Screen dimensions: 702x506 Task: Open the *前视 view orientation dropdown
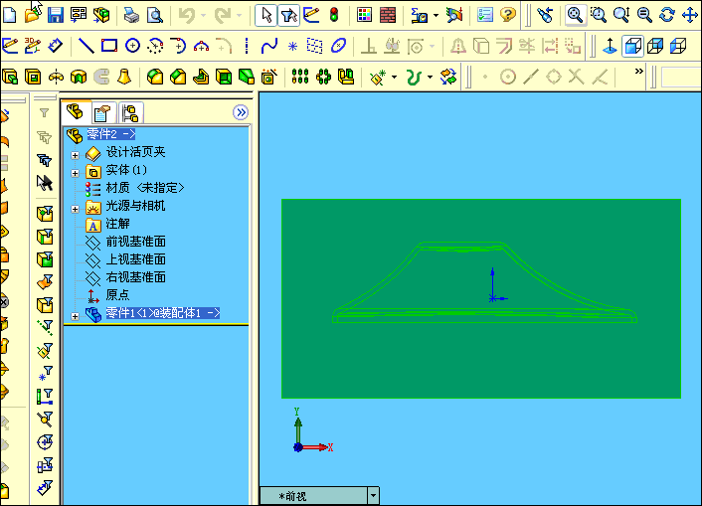tap(373, 496)
